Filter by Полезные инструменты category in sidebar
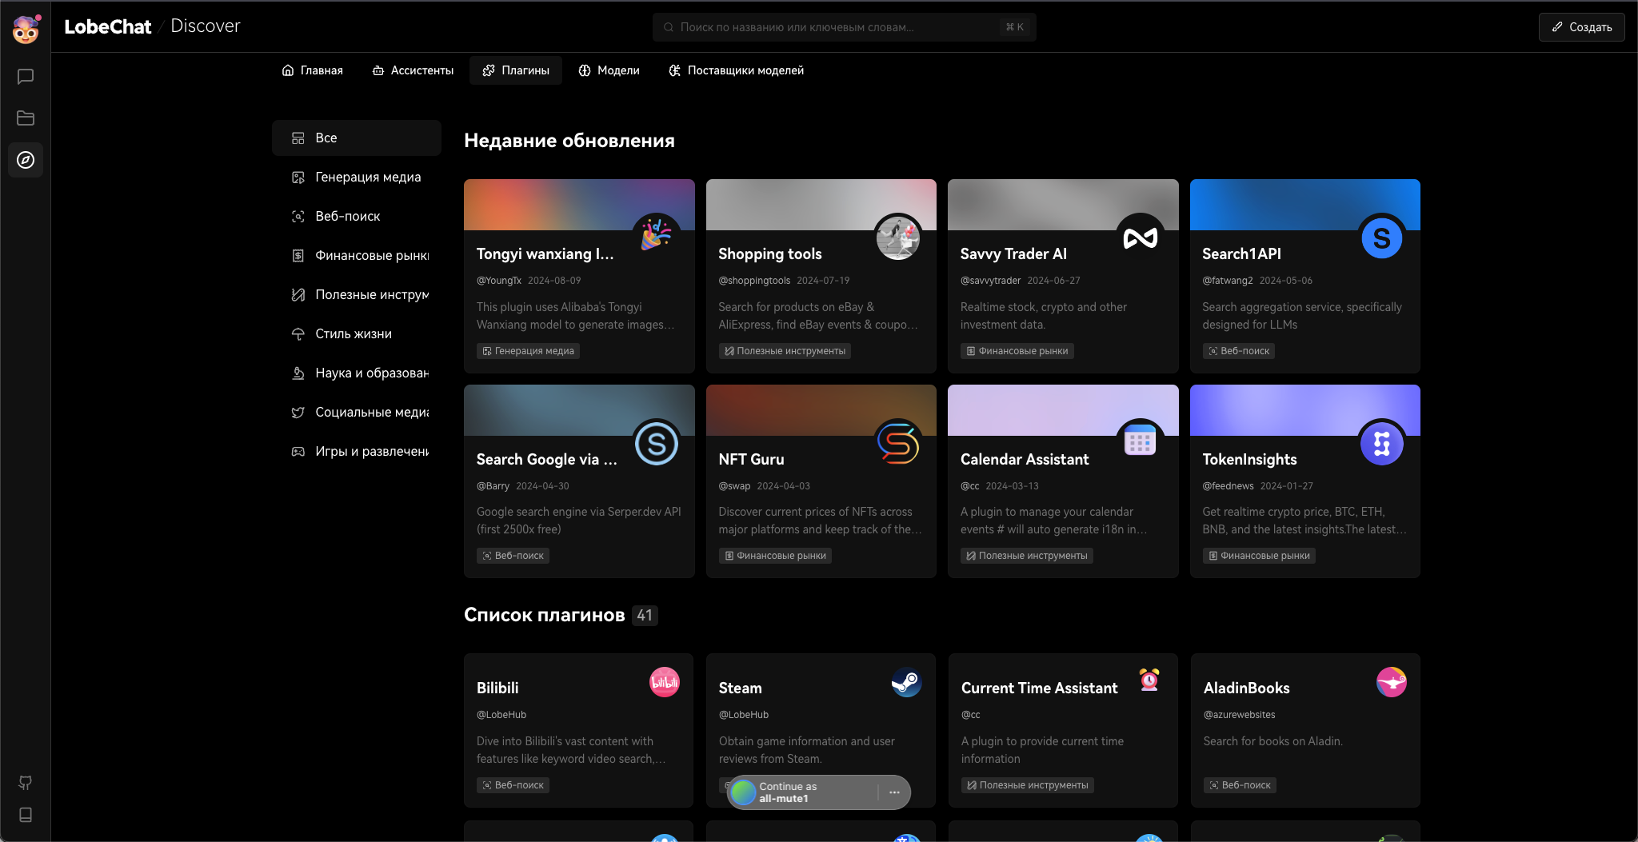1638x842 pixels. point(357,294)
